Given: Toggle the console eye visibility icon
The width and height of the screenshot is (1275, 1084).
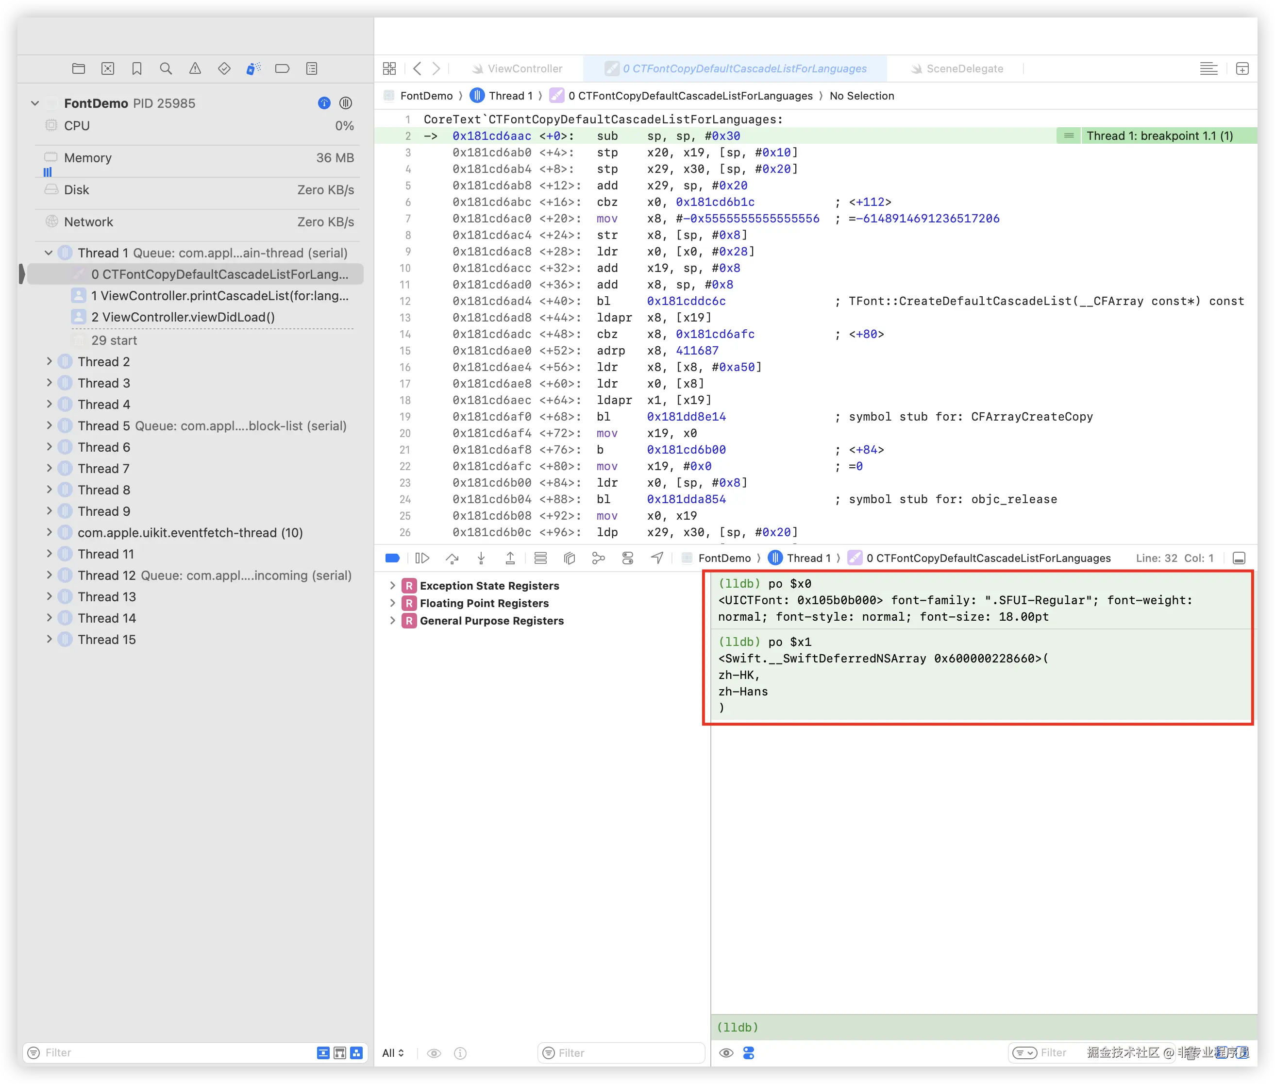Looking at the screenshot, I should point(726,1052).
